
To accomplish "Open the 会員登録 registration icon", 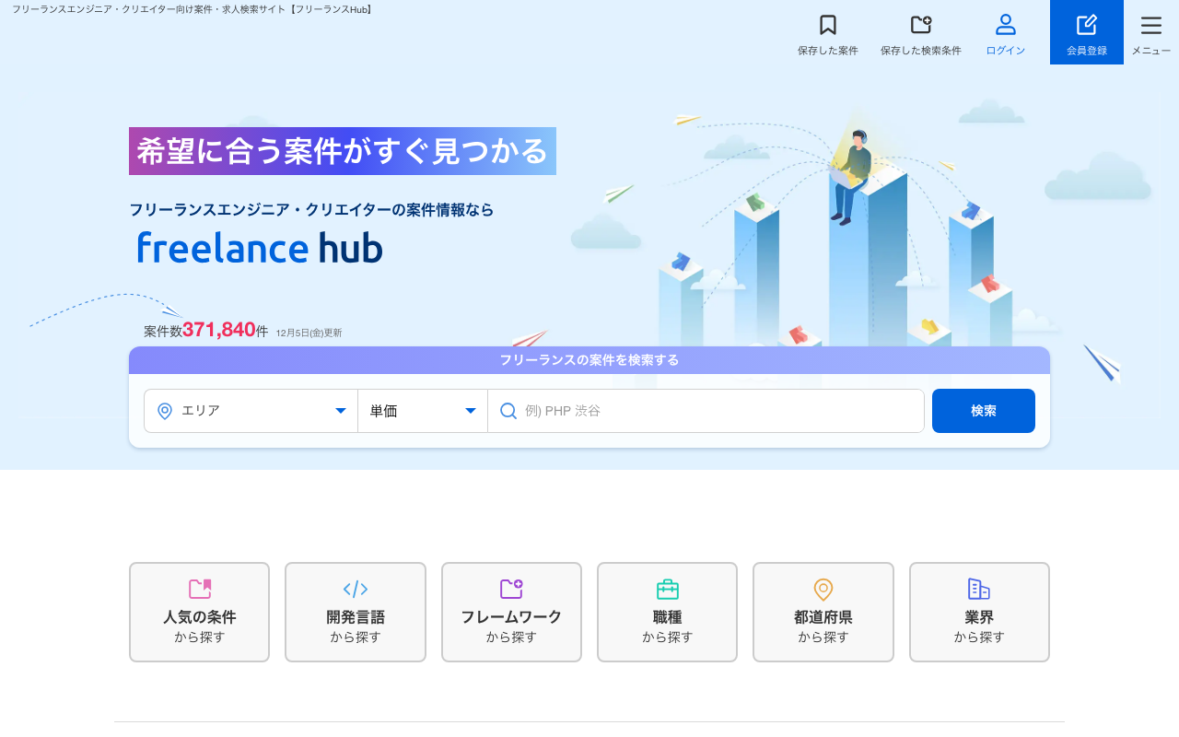I will click(1087, 23).
